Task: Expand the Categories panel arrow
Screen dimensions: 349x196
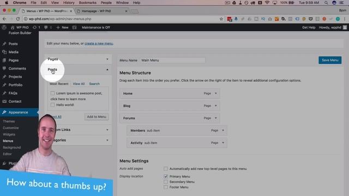Action: click(x=107, y=140)
